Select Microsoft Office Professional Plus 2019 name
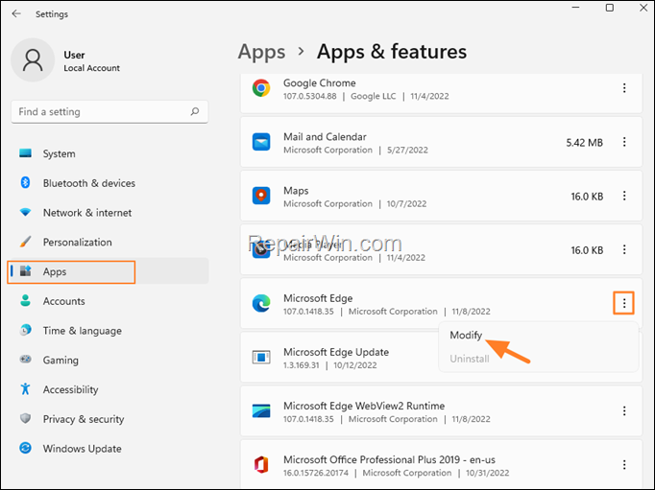The image size is (655, 490). (x=389, y=459)
